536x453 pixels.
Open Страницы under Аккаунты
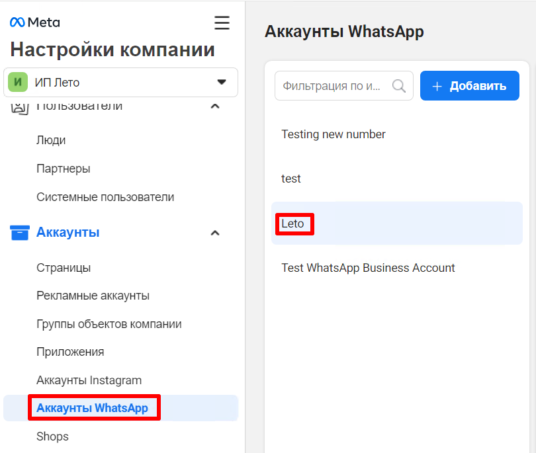click(x=64, y=268)
